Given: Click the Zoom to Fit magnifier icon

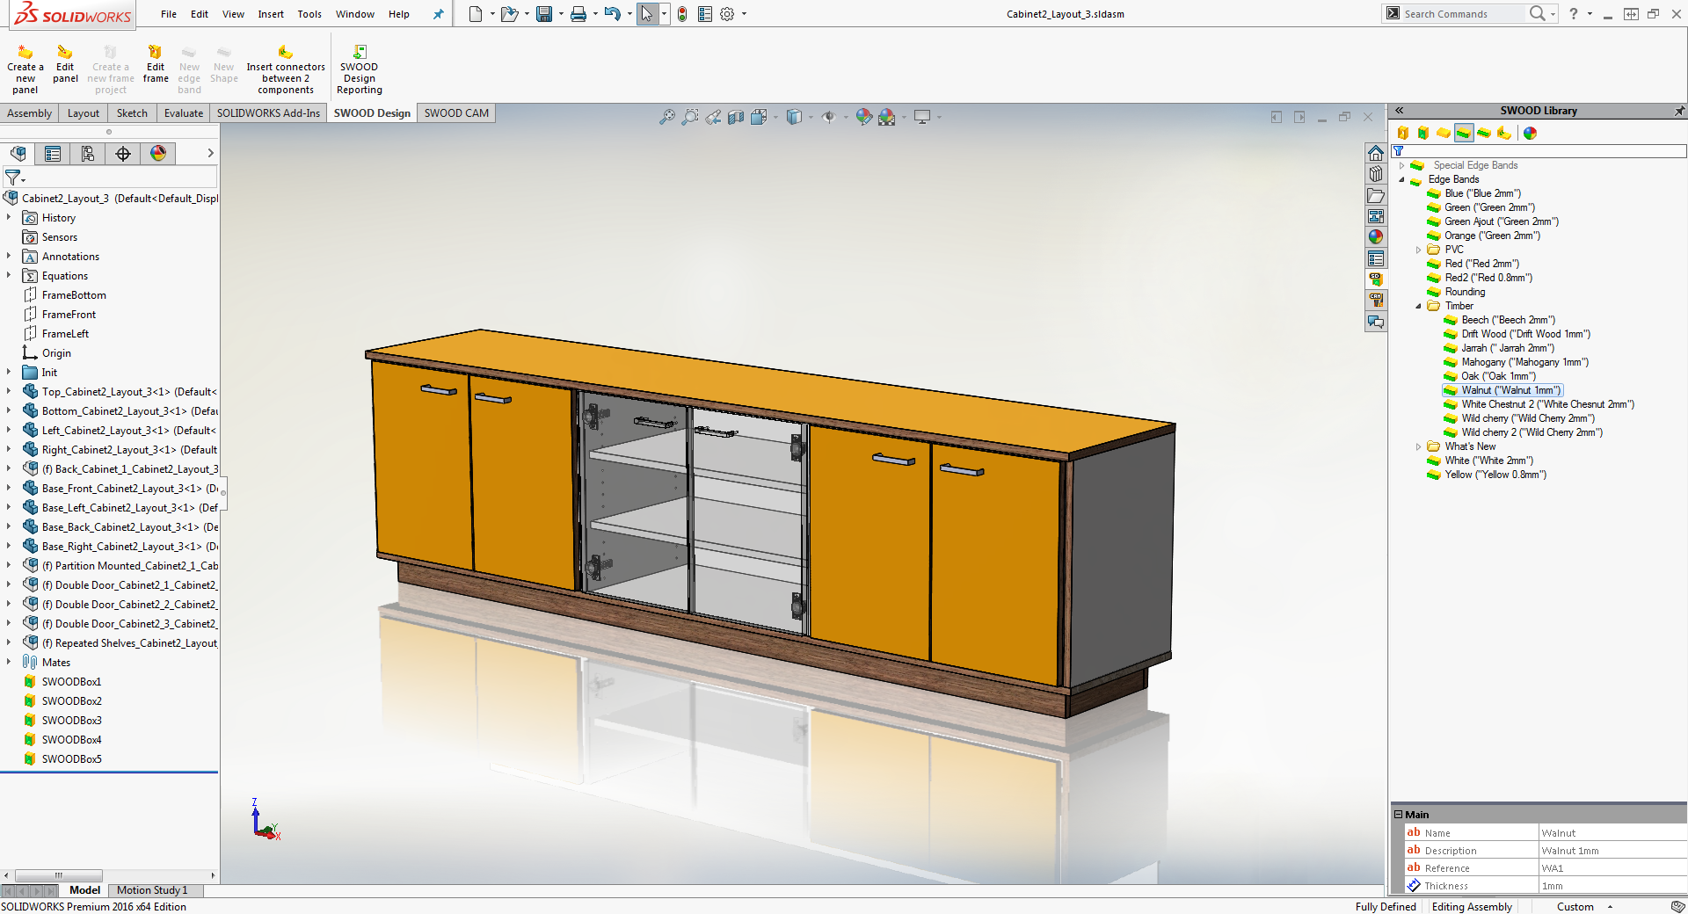Looking at the screenshot, I should 667,117.
